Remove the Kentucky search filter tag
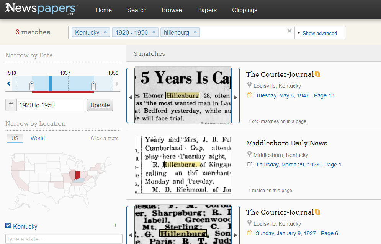The height and width of the screenshot is (244, 381). (x=105, y=32)
